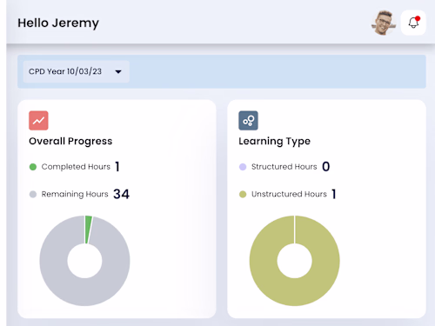
Task: Click the Hello Jeremy greeting
Action: point(58,23)
